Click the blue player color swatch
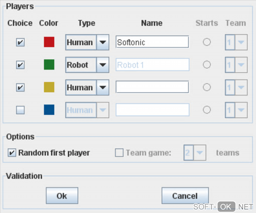The width and height of the screenshot is (256, 213). coord(49,110)
